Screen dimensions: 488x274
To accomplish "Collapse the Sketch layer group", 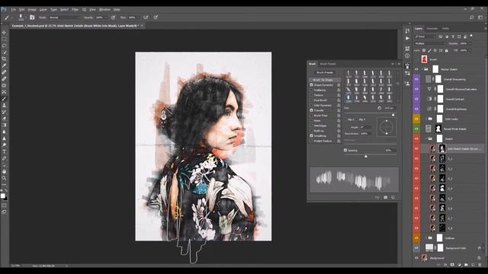I will click(x=426, y=139).
